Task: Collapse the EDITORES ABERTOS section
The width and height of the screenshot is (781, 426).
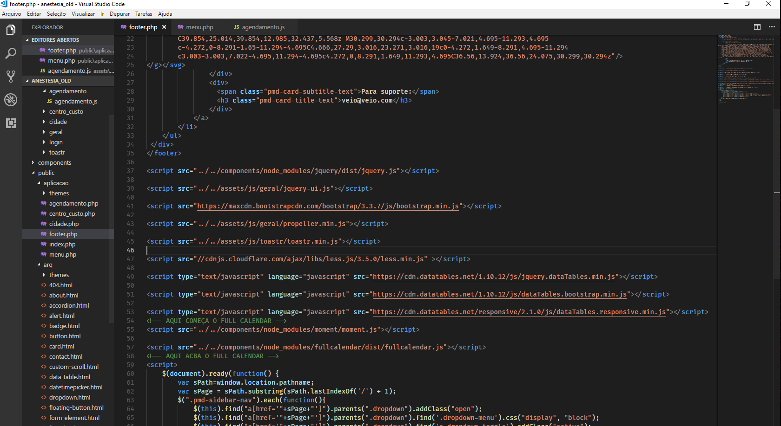Action: click(68, 40)
